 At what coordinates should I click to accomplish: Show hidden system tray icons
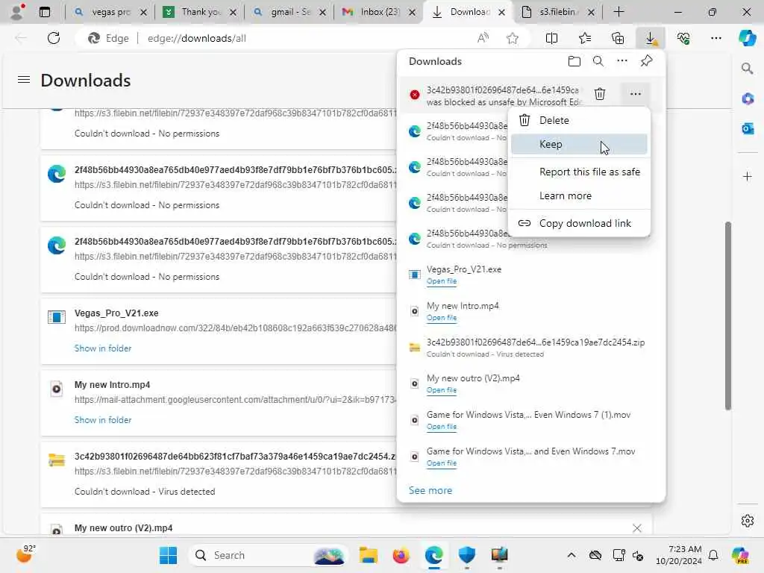click(x=572, y=555)
